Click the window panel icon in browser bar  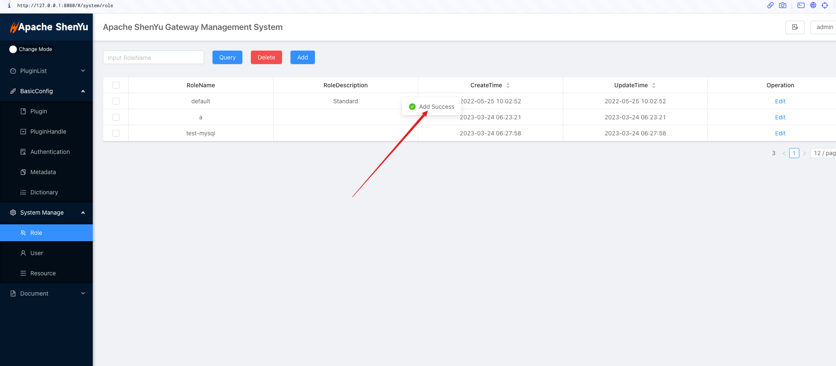tap(801, 5)
